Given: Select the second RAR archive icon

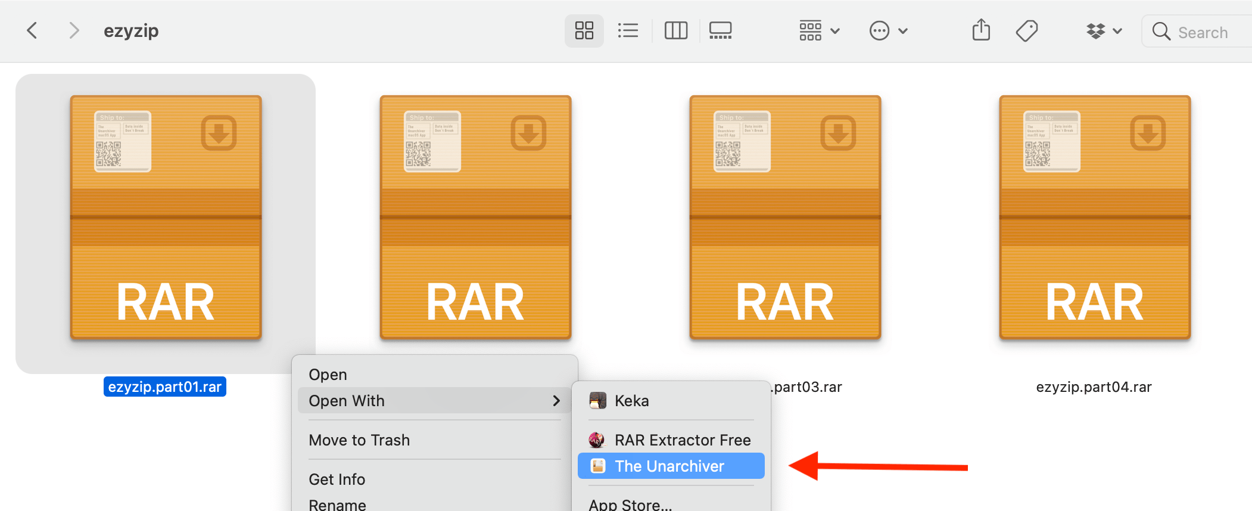Looking at the screenshot, I should tap(475, 217).
